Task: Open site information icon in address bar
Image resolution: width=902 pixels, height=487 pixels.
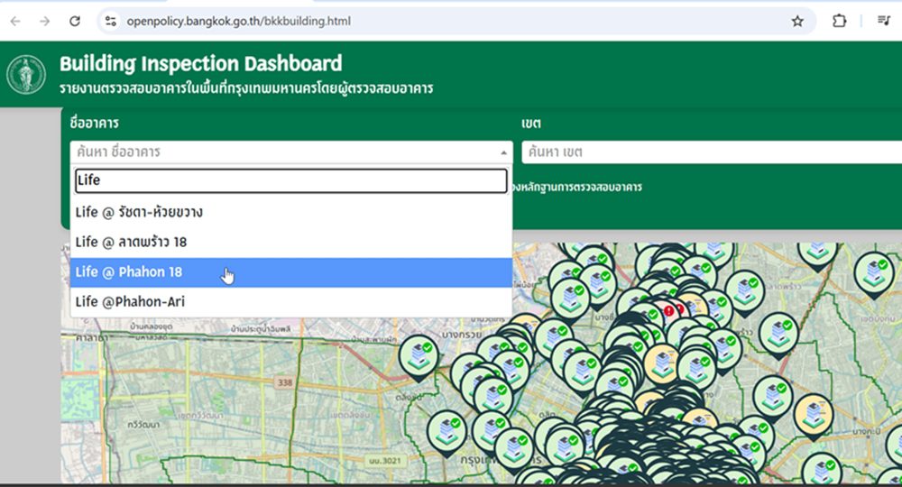Action: tap(110, 21)
